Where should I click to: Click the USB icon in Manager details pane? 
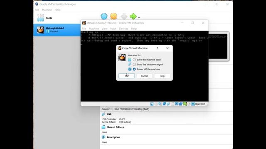click(103, 114)
